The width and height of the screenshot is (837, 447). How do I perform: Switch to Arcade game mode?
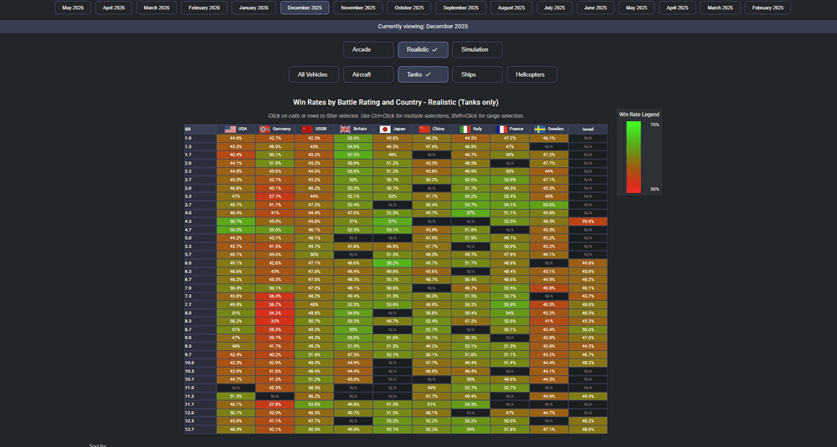368,49
